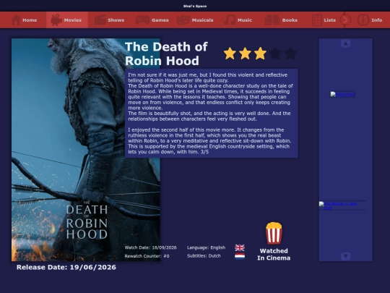Click the Rewatch Counter #0 text
The height and width of the screenshot is (293, 390).
click(x=147, y=256)
